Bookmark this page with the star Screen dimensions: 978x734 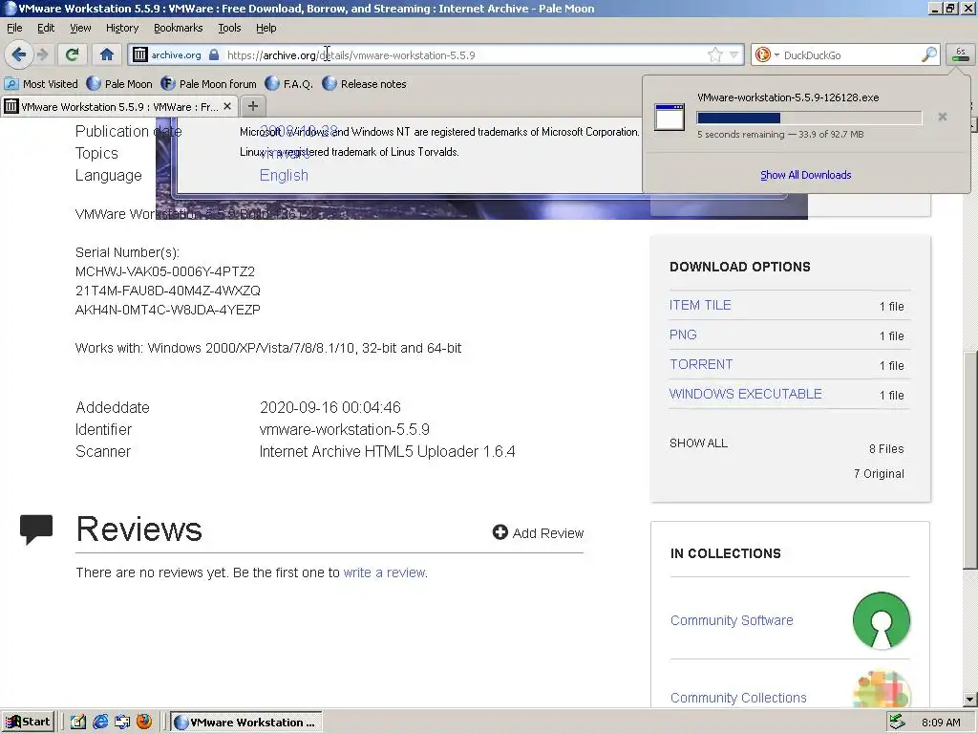[x=714, y=54]
